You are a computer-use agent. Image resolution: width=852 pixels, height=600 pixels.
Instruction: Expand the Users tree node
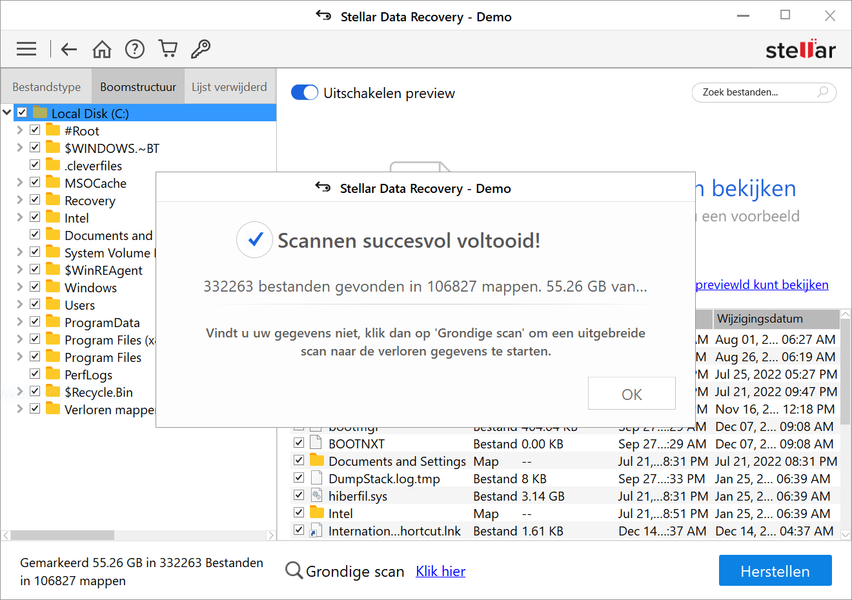click(19, 304)
